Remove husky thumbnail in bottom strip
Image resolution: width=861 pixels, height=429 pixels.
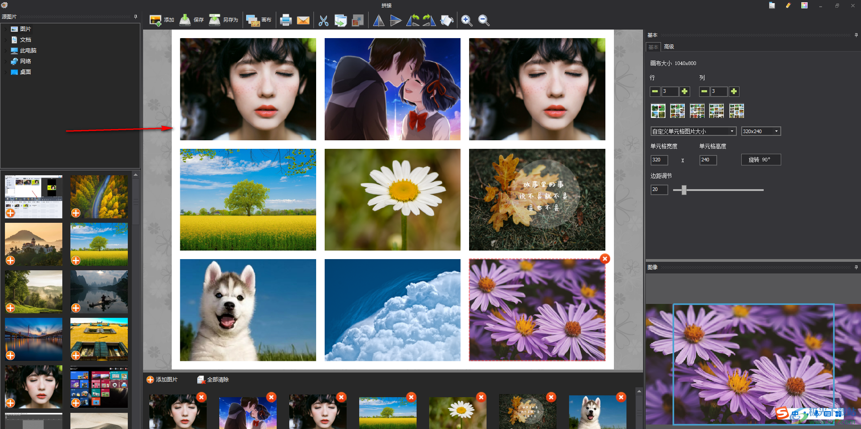click(x=621, y=397)
